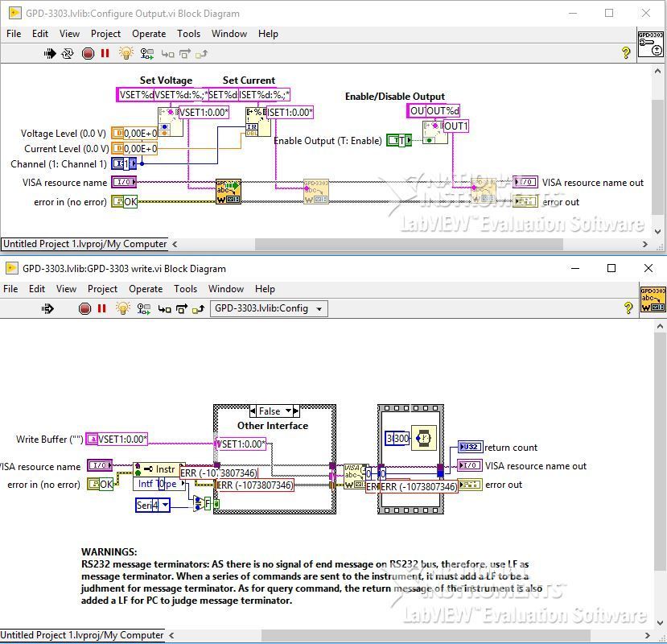Open Tools menu in Configure Output window

(188, 34)
